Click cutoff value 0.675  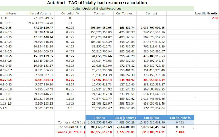70,70
